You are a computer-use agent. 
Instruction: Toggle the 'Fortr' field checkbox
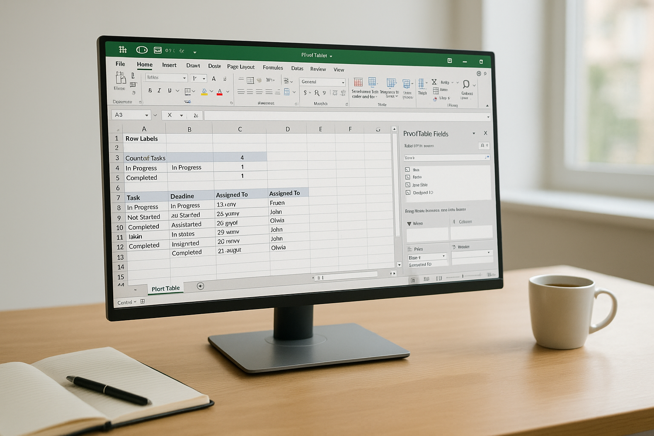point(407,177)
